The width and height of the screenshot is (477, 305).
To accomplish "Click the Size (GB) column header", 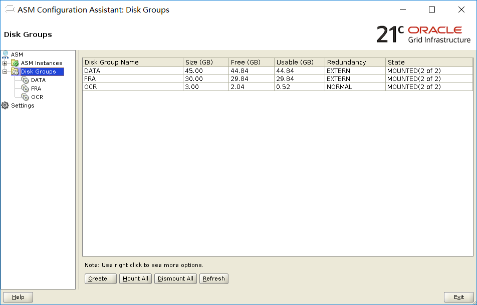I will pyautogui.click(x=206, y=62).
